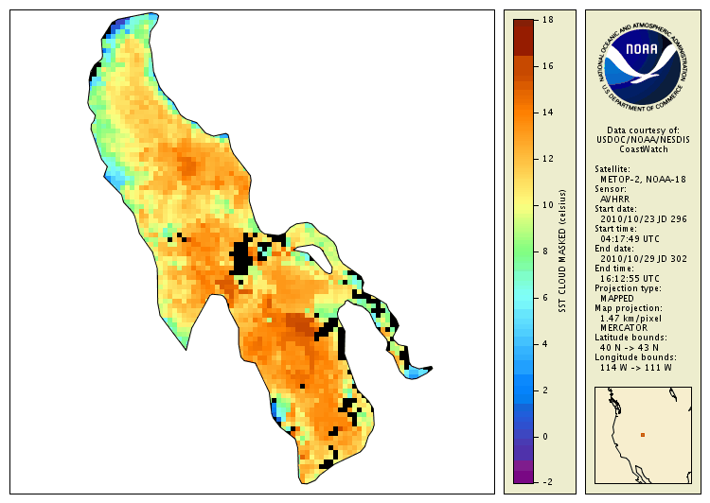
Task: Click the color scale label 4
Action: coord(545,344)
